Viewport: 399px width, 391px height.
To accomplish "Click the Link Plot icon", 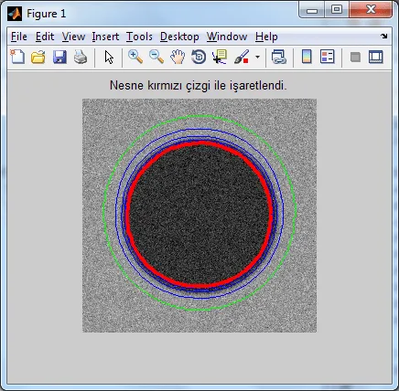I will click(279, 57).
